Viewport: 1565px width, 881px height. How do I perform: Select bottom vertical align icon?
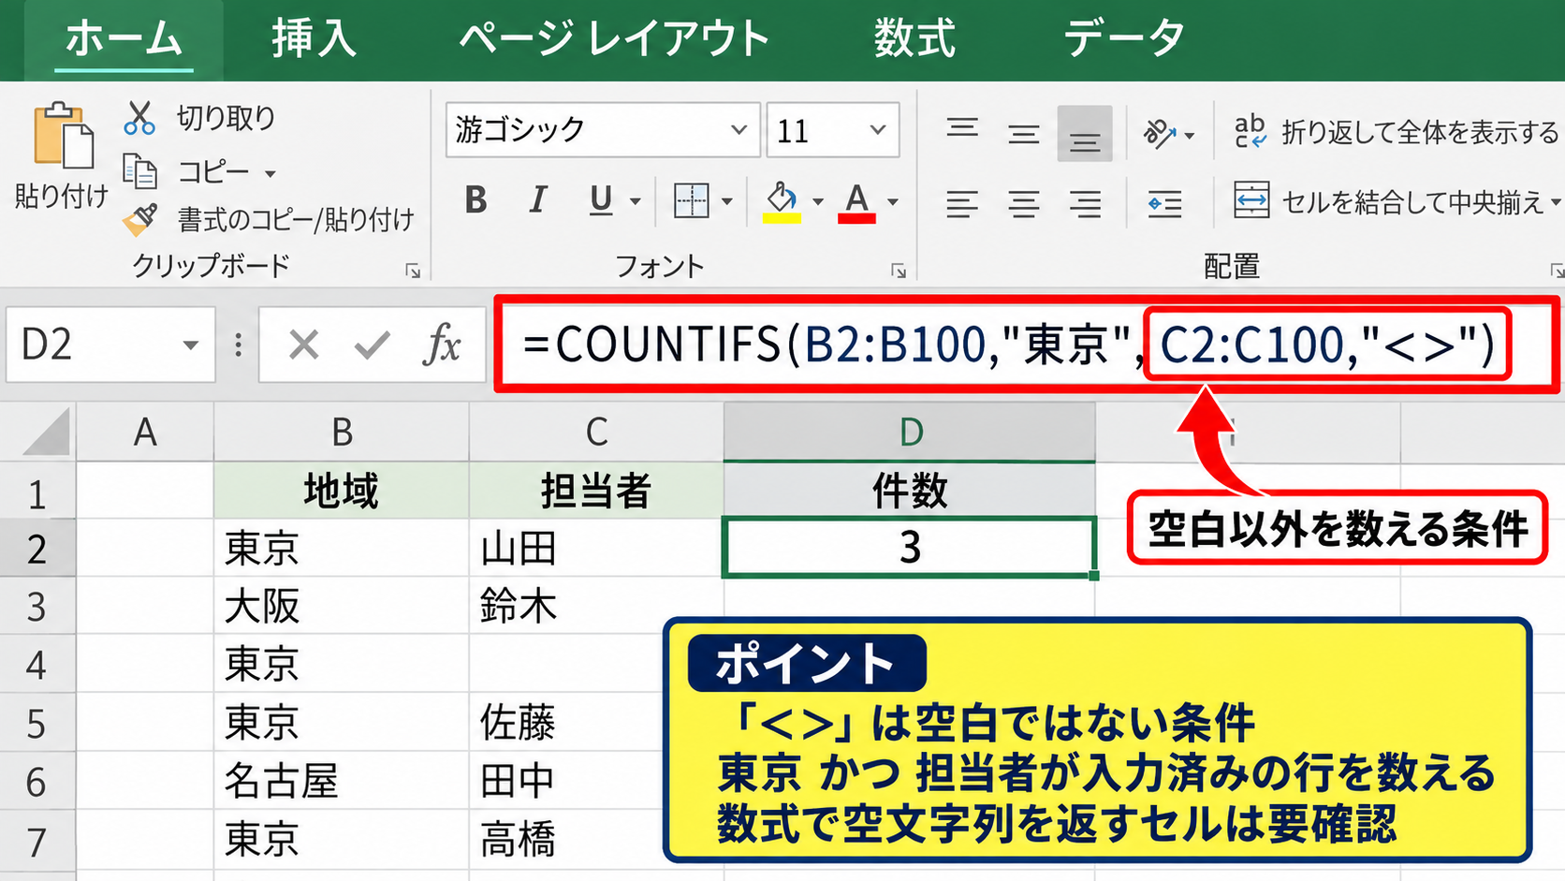tap(1085, 134)
